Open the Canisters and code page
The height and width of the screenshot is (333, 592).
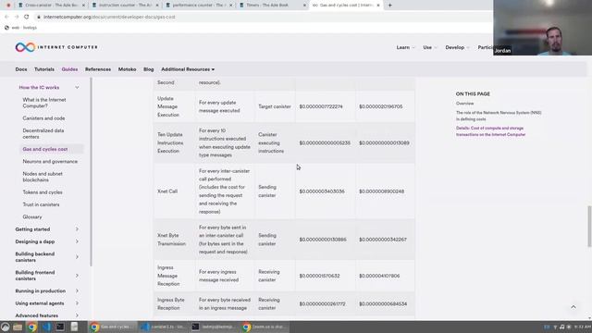[43, 118]
